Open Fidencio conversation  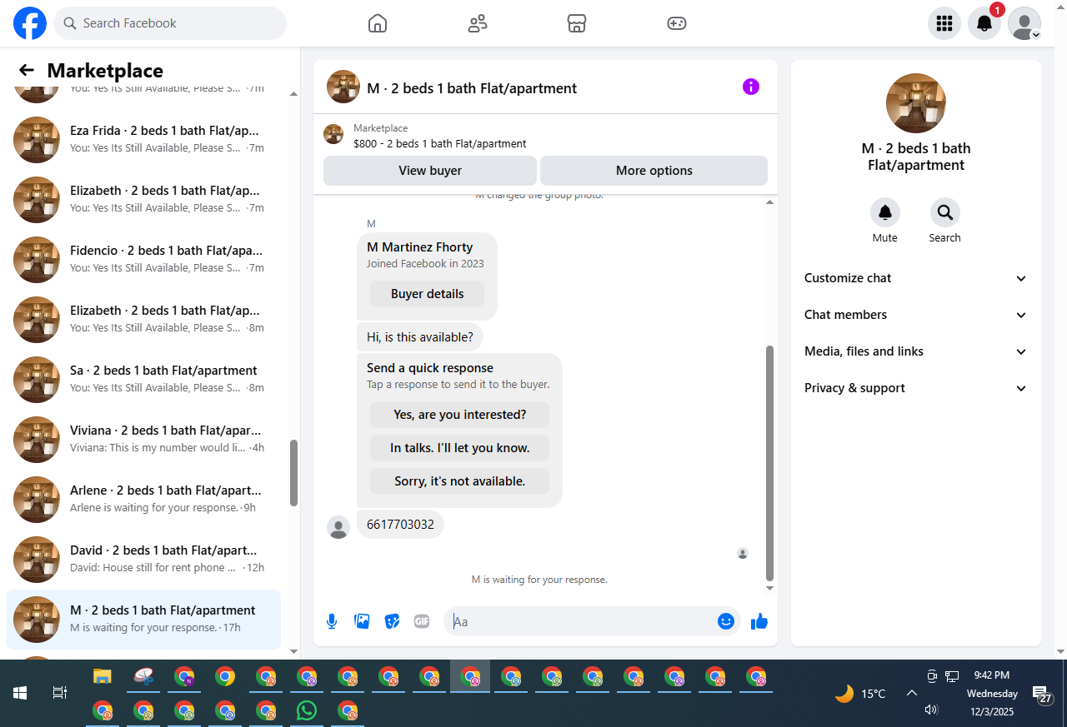[x=143, y=260]
